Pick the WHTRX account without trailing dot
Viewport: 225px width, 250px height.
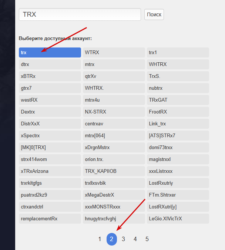coord(178,64)
